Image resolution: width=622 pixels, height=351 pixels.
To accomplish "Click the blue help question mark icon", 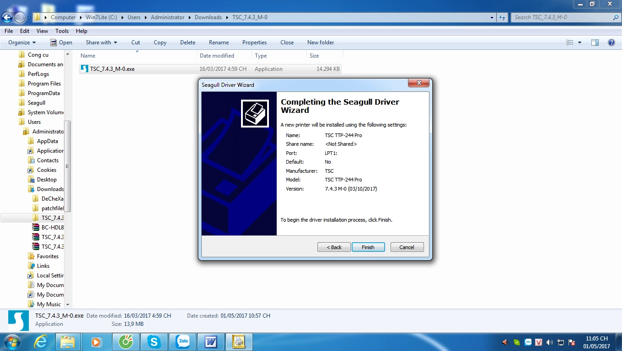I will pos(611,43).
